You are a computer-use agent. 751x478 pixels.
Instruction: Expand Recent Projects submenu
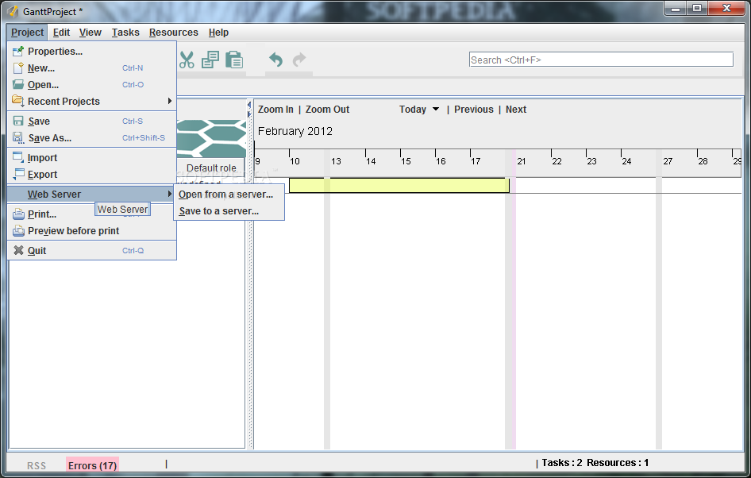[92, 102]
